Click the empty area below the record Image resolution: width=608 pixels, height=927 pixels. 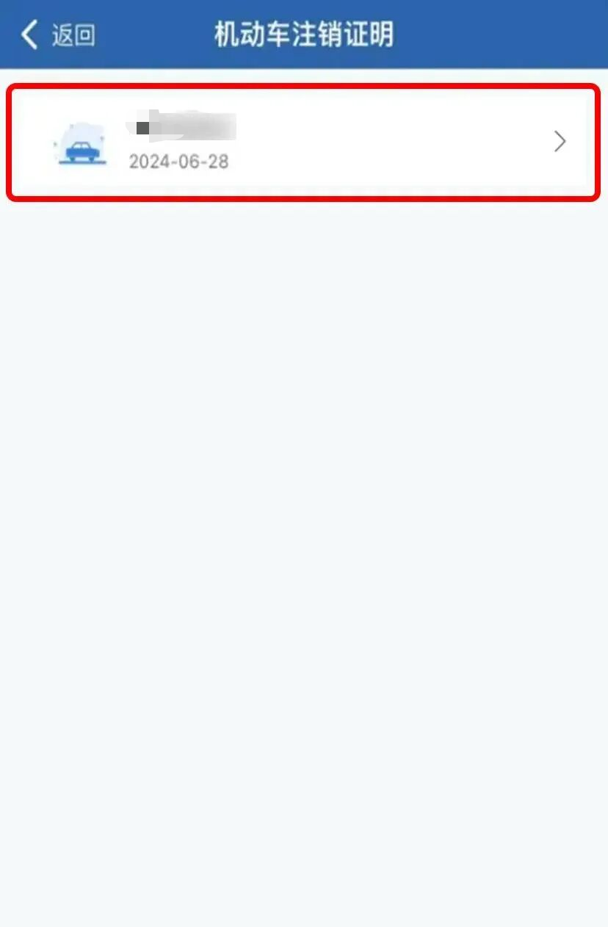pos(304,563)
